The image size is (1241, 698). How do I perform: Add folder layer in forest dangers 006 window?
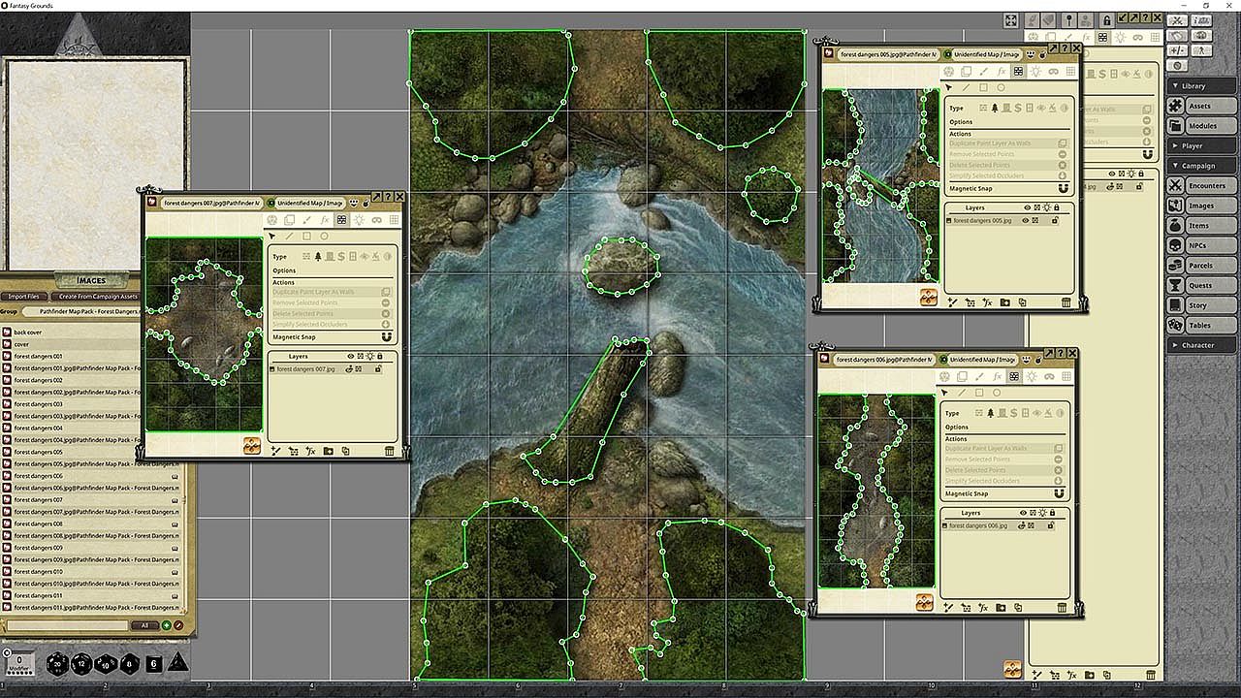point(1001,608)
